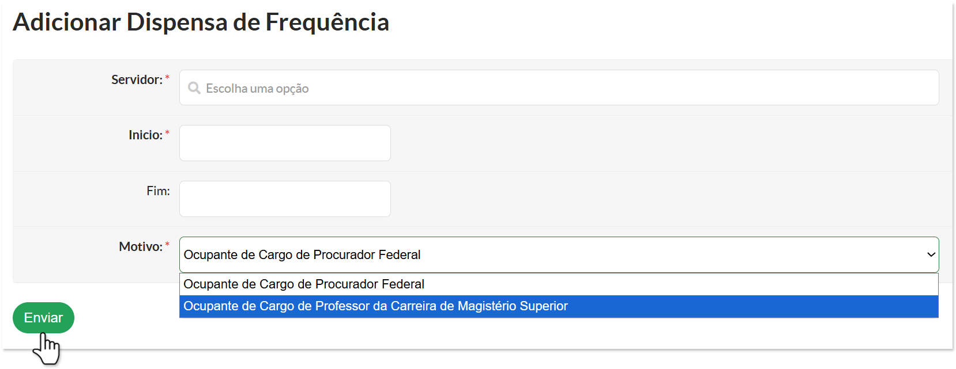Click the red asterisk beside Servidor
Viewport: 956px width, 369px height.
click(x=167, y=78)
